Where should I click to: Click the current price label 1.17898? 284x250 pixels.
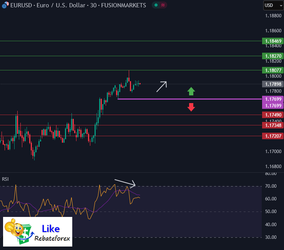[273, 84]
